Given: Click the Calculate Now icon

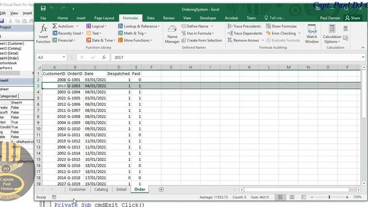Looking at the screenshot, I should click(x=346, y=29).
